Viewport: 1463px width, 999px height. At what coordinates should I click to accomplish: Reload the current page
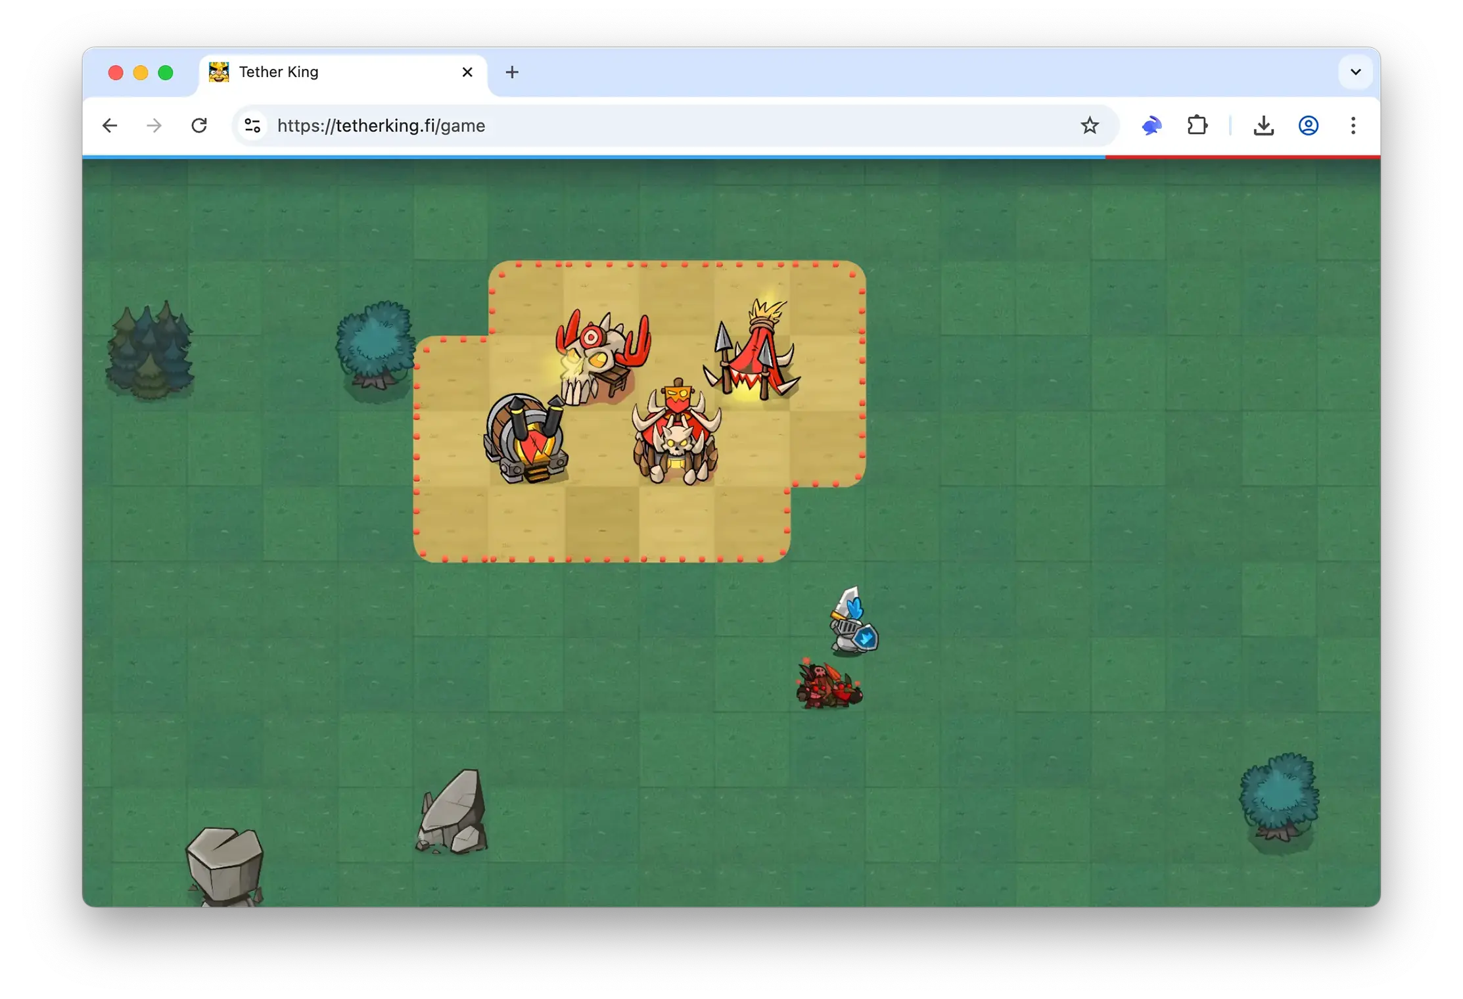coord(199,126)
